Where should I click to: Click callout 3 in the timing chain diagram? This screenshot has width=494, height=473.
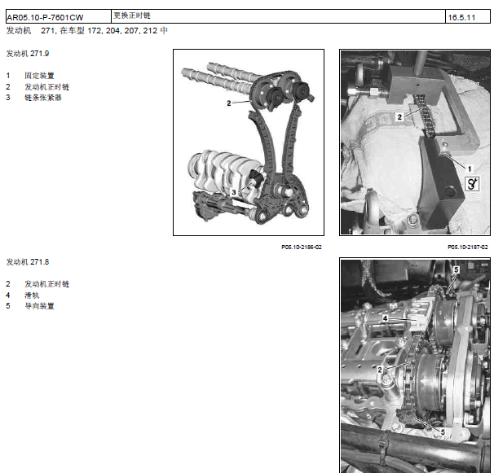[x=234, y=192]
